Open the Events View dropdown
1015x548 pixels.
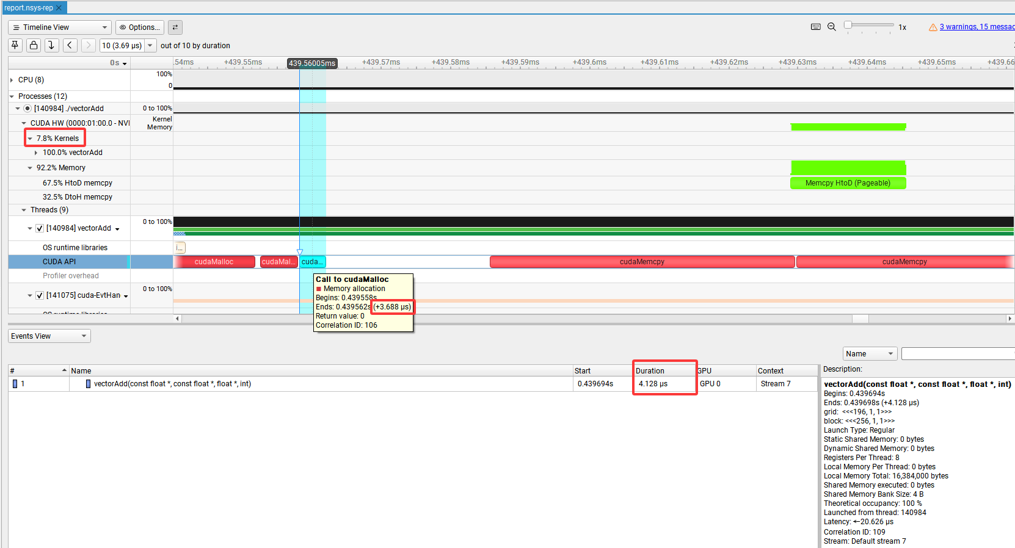[49, 336]
